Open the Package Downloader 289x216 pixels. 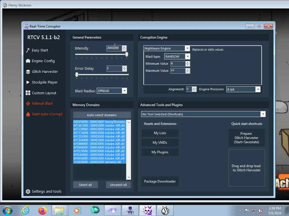(160, 181)
